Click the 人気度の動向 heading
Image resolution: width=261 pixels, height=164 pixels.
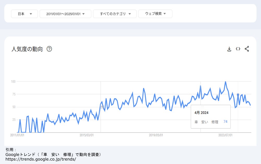point(27,49)
